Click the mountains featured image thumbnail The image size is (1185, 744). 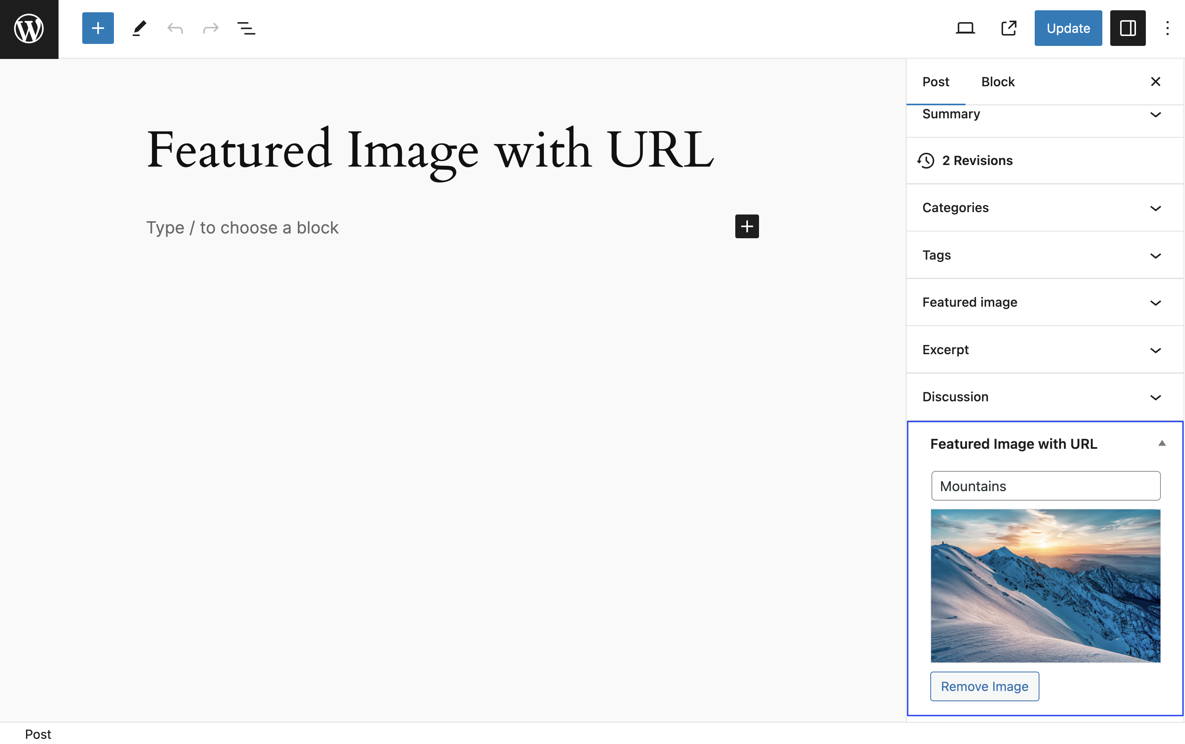pyautogui.click(x=1045, y=585)
